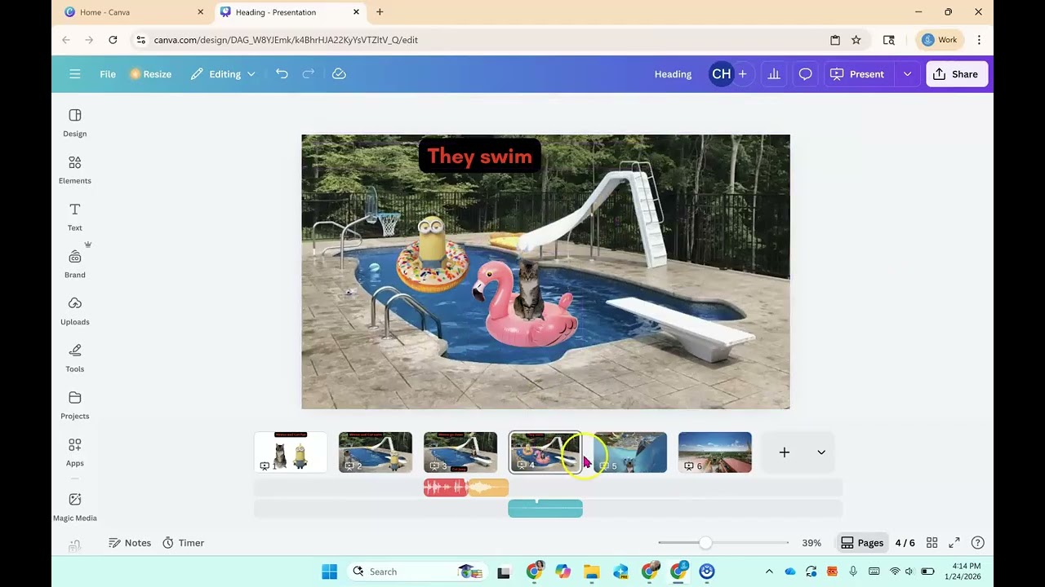Select page 5 thumbnail
Image resolution: width=1045 pixels, height=587 pixels.
tap(630, 452)
